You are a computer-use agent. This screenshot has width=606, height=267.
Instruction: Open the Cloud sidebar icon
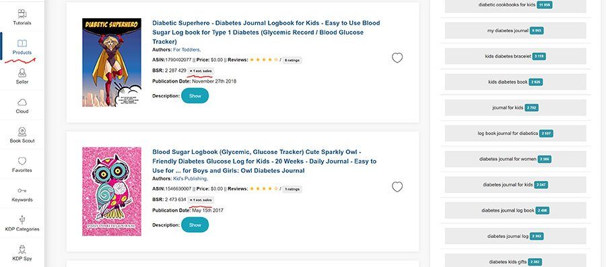22,102
